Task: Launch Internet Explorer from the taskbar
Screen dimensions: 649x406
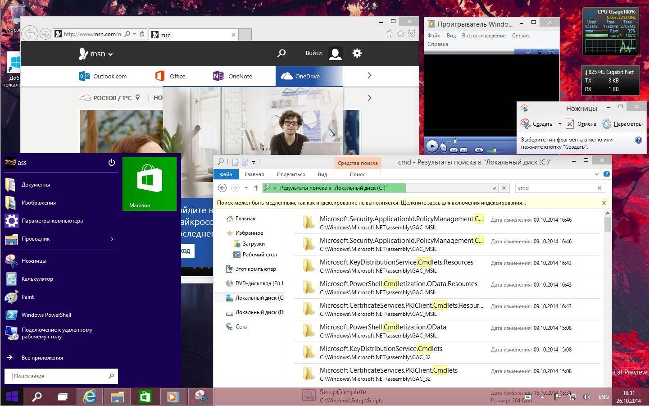Action: pyautogui.click(x=90, y=397)
